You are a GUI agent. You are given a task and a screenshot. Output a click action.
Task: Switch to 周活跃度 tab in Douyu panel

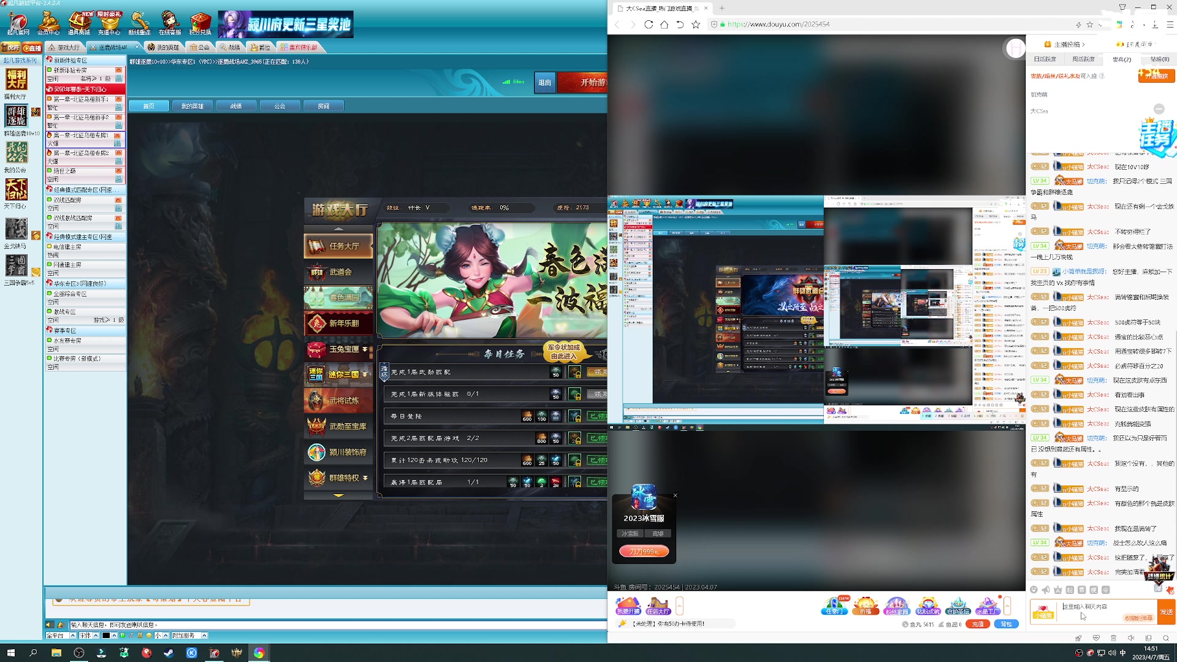(1083, 59)
